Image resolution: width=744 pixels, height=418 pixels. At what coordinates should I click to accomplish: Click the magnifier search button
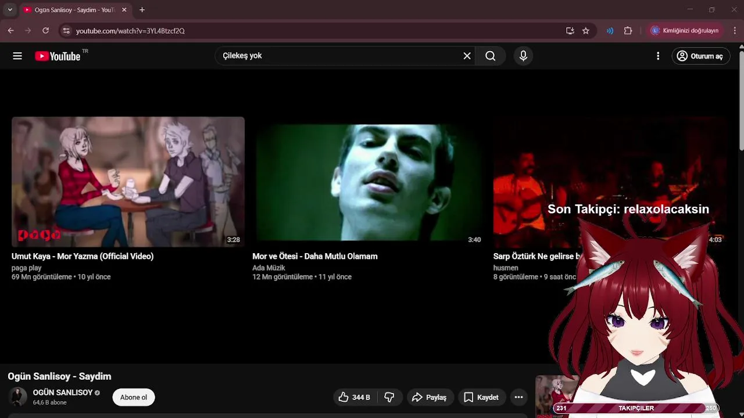pos(491,56)
